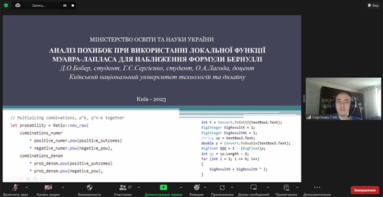This screenshot has height=197, width=383.
Task: Open Дополнительно more options menu
Action: coord(316,187)
